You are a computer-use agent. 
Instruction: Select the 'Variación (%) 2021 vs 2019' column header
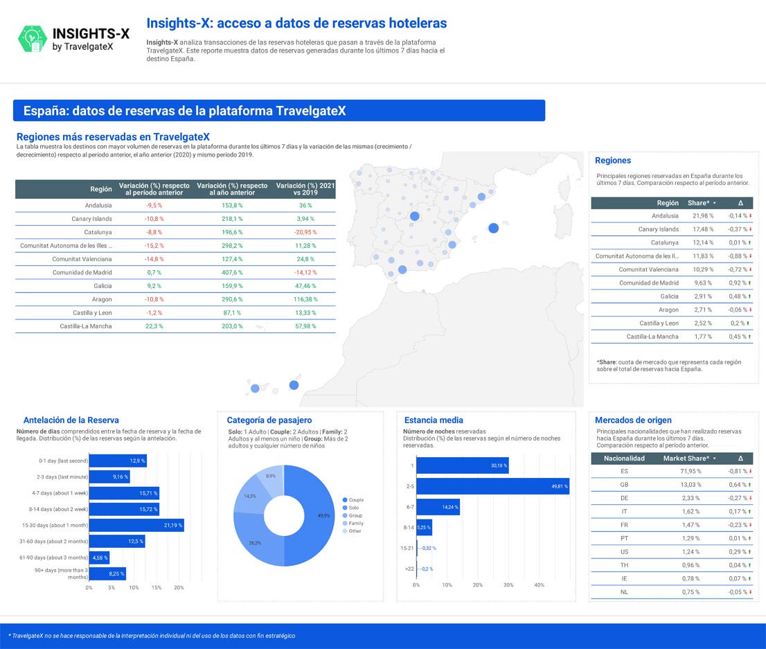click(305, 189)
